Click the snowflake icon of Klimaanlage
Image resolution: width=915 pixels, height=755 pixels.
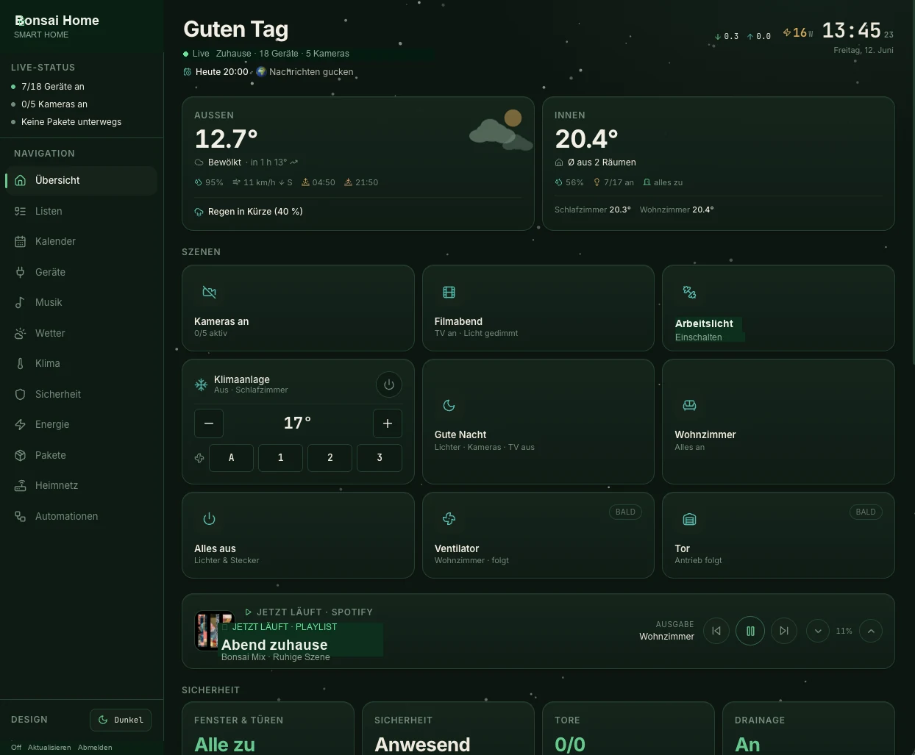click(201, 384)
